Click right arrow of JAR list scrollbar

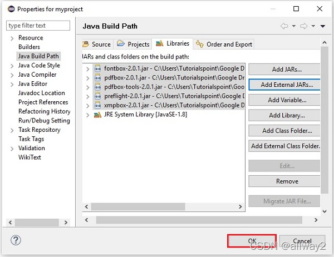(x=240, y=206)
